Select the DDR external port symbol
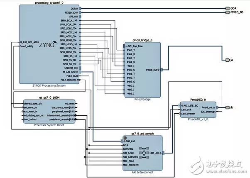 tap(227, 8)
